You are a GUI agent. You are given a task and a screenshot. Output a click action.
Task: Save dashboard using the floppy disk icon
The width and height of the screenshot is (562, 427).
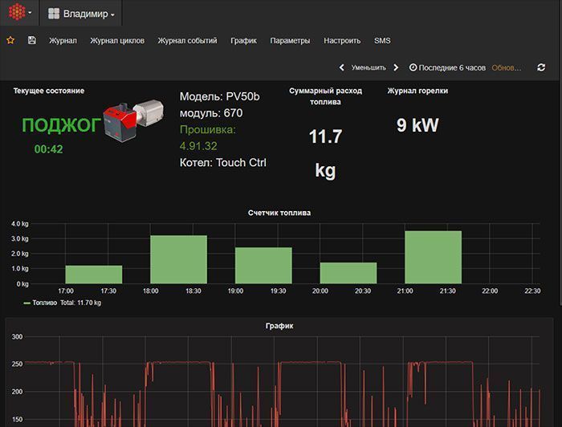31,40
